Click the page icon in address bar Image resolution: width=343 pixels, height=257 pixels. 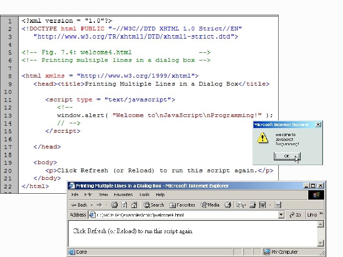click(92, 215)
